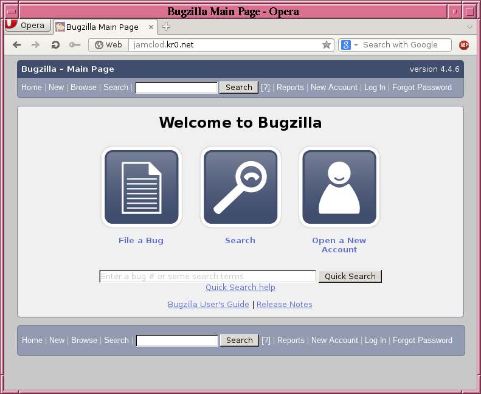Image resolution: width=481 pixels, height=394 pixels.
Task: Focus the top navigation search box
Action: pyautogui.click(x=176, y=88)
